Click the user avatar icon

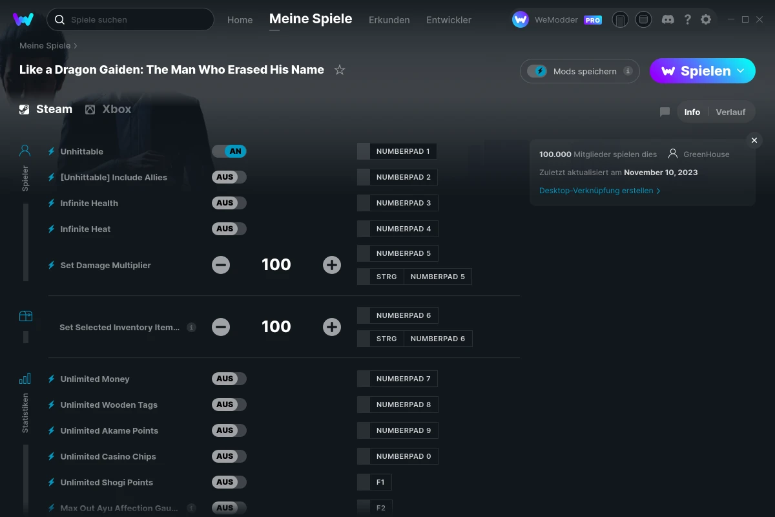click(x=521, y=19)
